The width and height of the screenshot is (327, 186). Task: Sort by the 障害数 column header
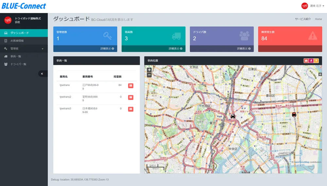click(x=117, y=77)
